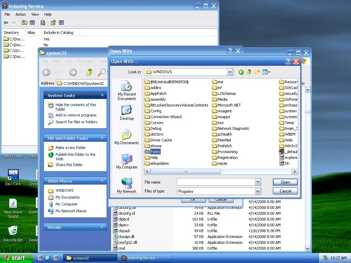
Task: Open the View menu button in Open With dialog
Action: (266, 72)
